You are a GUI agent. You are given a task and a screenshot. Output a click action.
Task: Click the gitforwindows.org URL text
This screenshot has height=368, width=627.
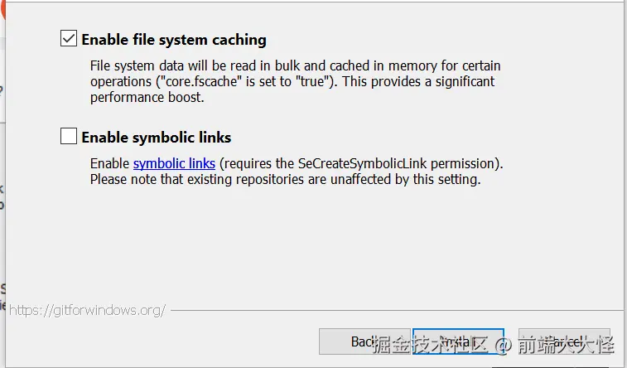tap(87, 310)
